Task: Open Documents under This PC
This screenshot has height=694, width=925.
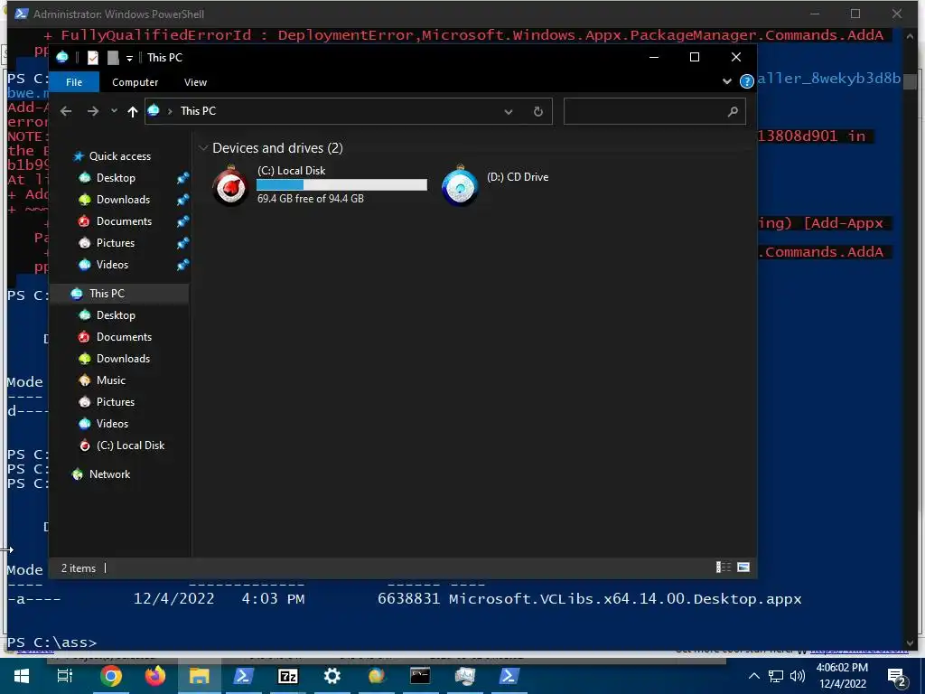Action: point(124,337)
